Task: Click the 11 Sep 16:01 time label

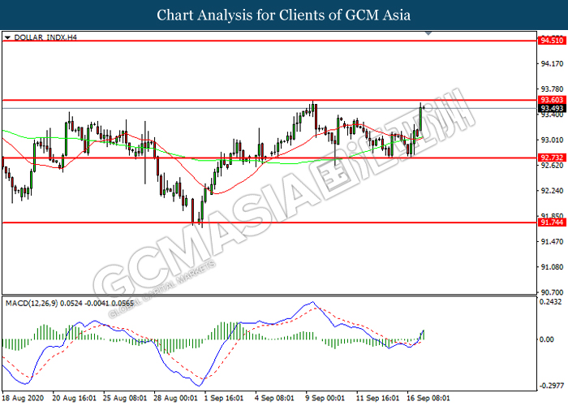Action: 377,398
